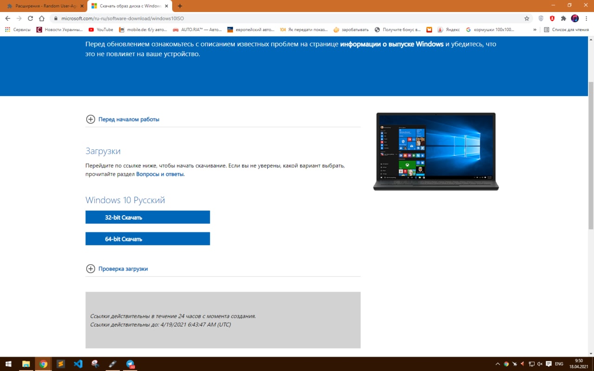Open the Сервисы apps bookmark
Screen dimensions: 594x371
(x=18, y=30)
